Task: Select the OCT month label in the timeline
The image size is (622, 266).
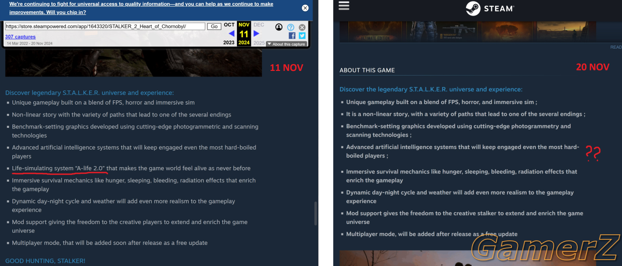Action: click(x=229, y=25)
